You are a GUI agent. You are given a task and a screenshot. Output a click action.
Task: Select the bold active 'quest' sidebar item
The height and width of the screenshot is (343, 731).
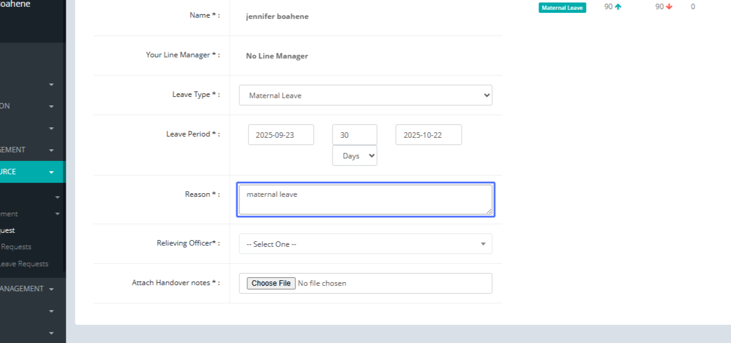click(8, 230)
